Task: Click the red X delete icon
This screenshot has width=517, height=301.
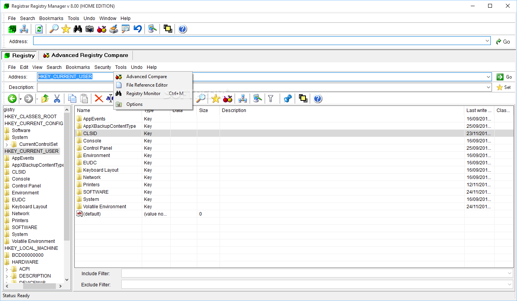Action: pyautogui.click(x=99, y=99)
